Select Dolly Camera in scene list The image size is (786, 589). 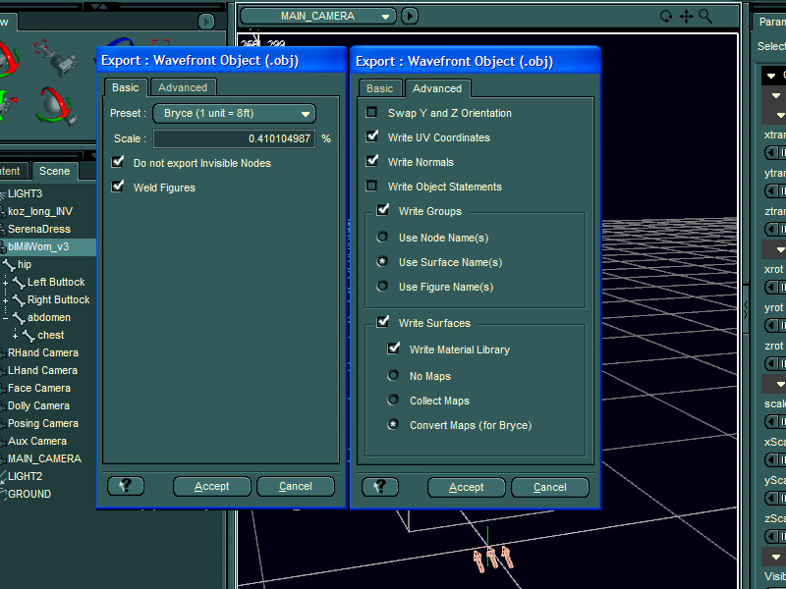(38, 405)
